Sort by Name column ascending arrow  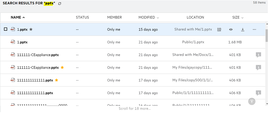pos(24,17)
